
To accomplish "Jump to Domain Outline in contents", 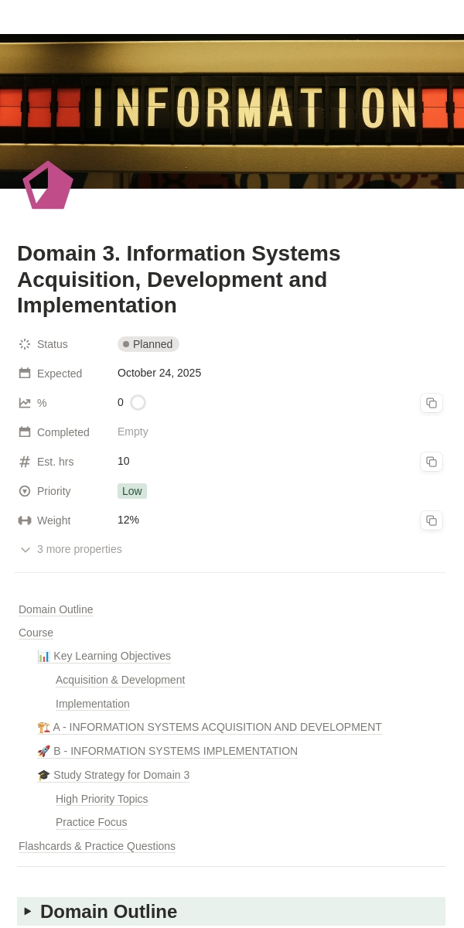I will [x=56, y=609].
